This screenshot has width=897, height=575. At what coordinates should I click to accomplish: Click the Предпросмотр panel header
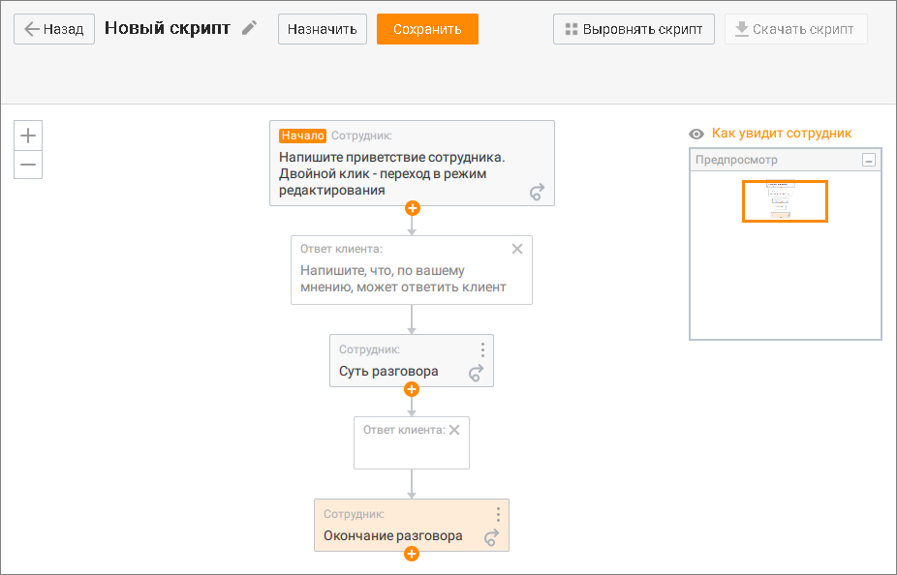pyautogui.click(x=786, y=160)
